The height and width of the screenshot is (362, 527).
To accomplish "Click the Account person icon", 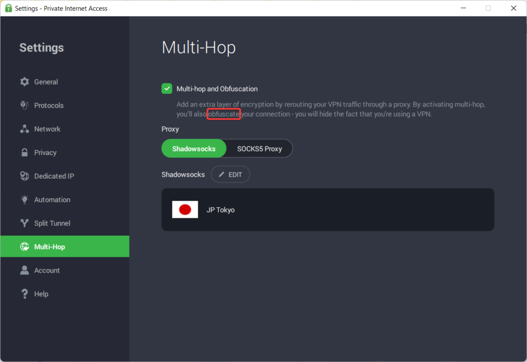I will 24,271.
